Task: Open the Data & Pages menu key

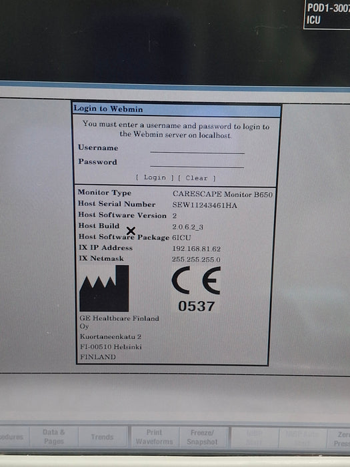Action: coord(54,436)
